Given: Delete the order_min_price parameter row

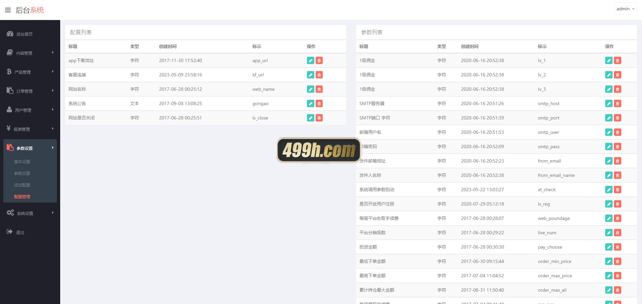Looking at the screenshot, I should point(618,261).
